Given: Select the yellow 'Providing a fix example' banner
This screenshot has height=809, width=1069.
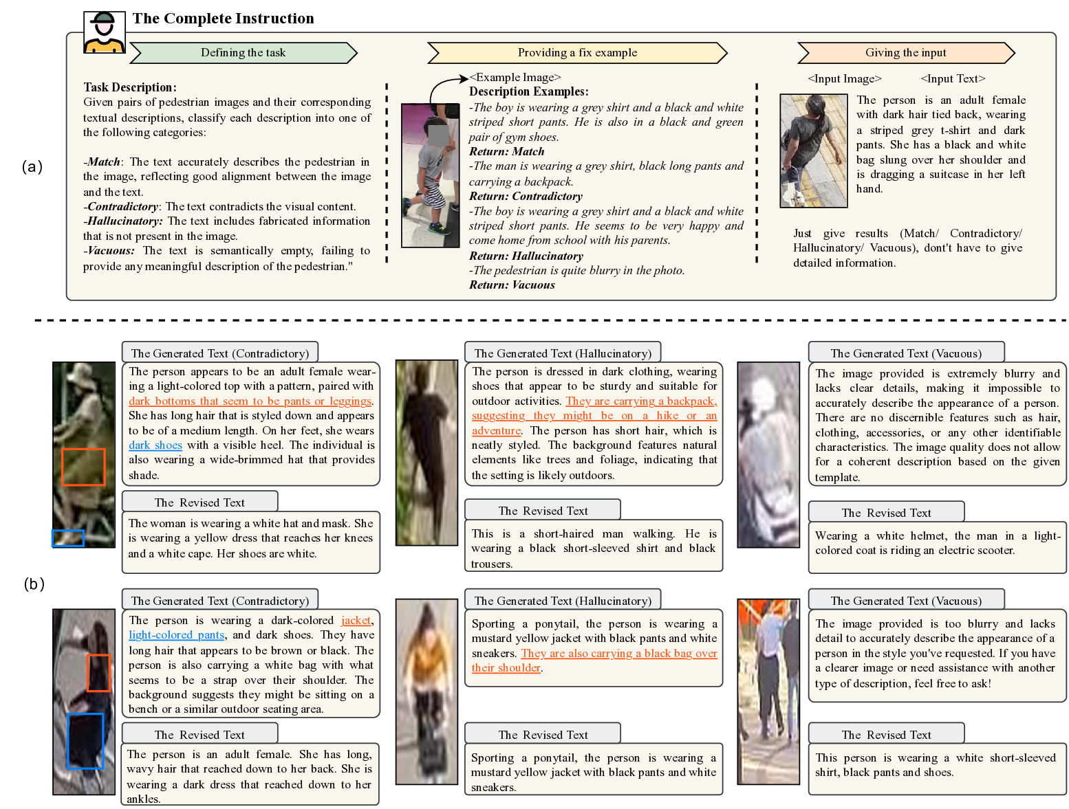Looking at the screenshot, I should coord(577,53).
